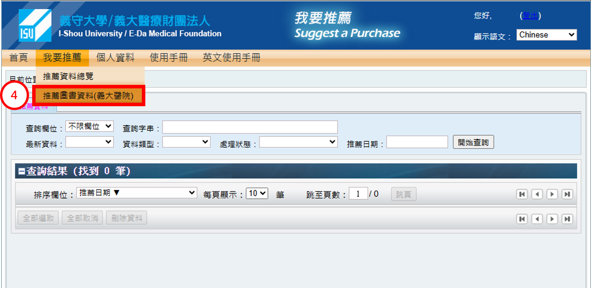This screenshot has height=288, width=591.
Task: Click the 登出 logout link
Action: [x=530, y=16]
